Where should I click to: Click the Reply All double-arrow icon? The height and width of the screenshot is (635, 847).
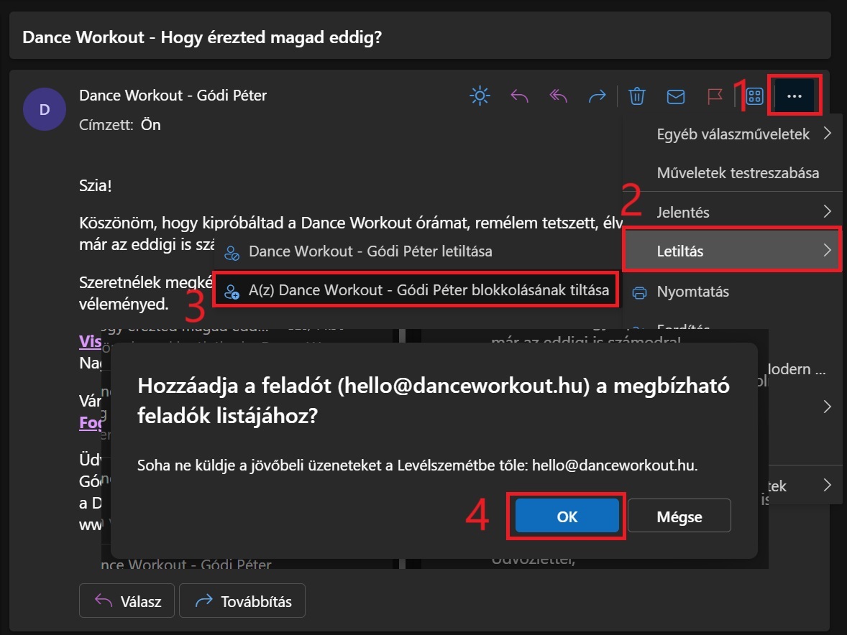(558, 96)
